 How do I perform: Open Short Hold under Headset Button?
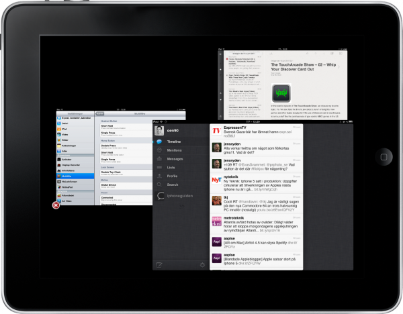(126, 127)
